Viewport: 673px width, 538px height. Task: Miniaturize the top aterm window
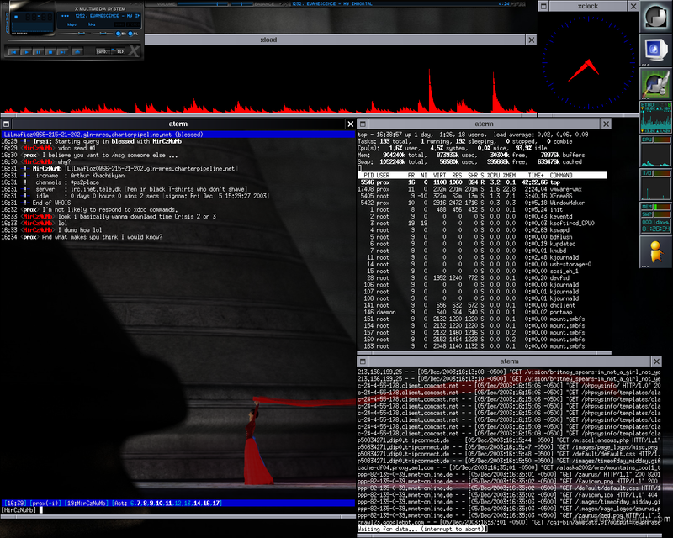(x=363, y=124)
